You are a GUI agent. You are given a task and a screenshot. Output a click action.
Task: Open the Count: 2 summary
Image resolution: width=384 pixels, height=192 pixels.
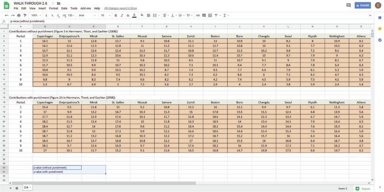point(343,189)
